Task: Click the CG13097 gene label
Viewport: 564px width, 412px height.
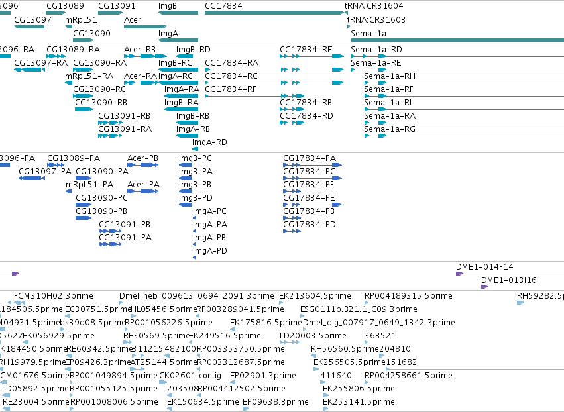Action: point(32,19)
